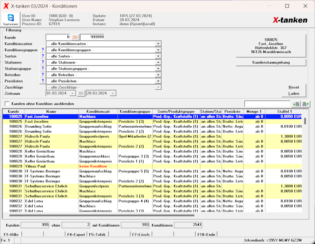This screenshot has height=244, width=315.
Task: Open help for Stationen filter
Action: tap(43, 63)
